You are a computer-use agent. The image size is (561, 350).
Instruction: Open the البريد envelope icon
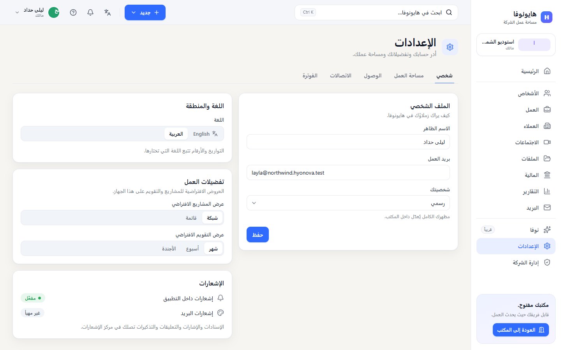click(547, 208)
